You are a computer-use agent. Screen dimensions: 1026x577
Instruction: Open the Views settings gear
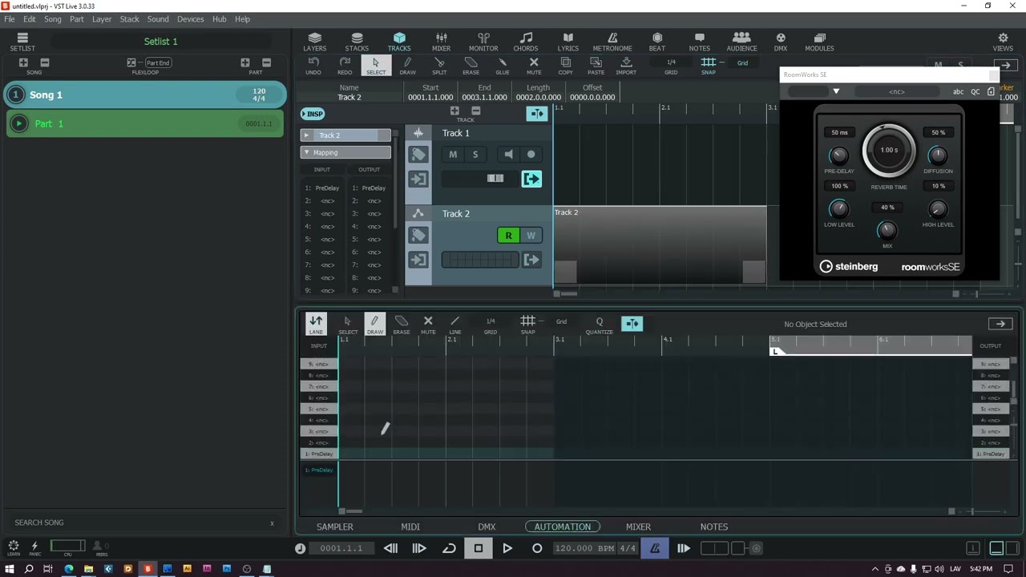1003,42
